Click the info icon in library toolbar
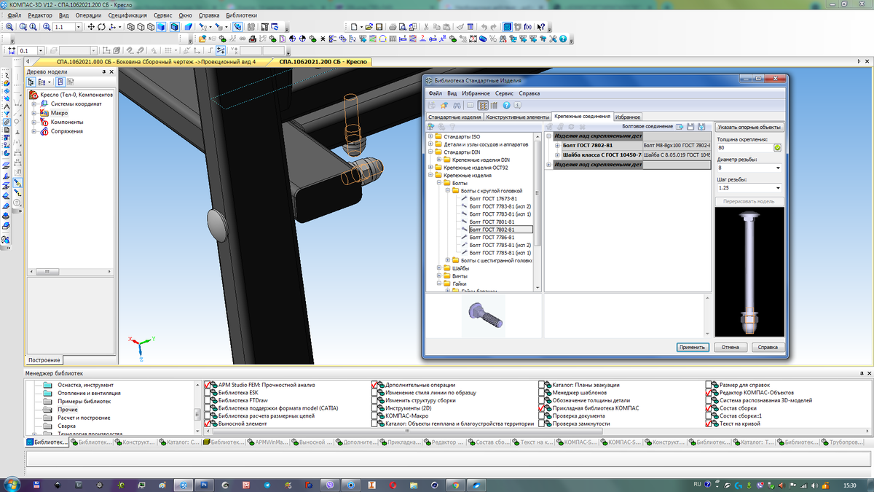This screenshot has width=874, height=492. (x=519, y=106)
